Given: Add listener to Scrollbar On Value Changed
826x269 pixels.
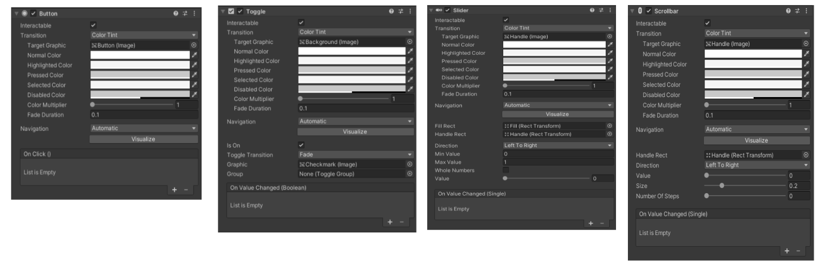Looking at the screenshot, I should pyautogui.click(x=787, y=251).
